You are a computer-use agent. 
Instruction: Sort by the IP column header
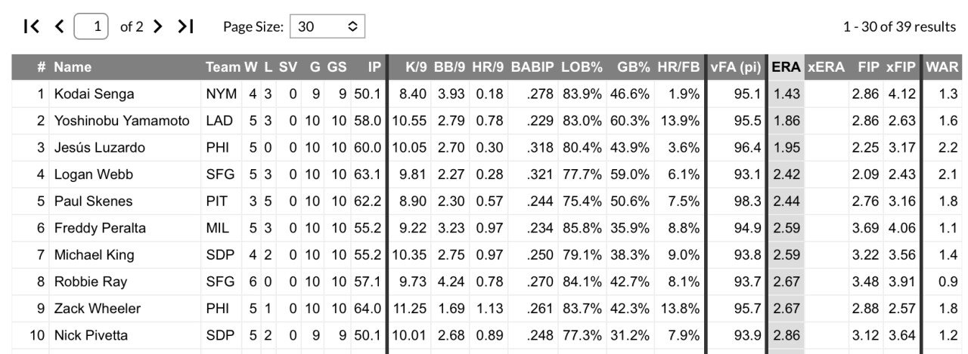(374, 67)
